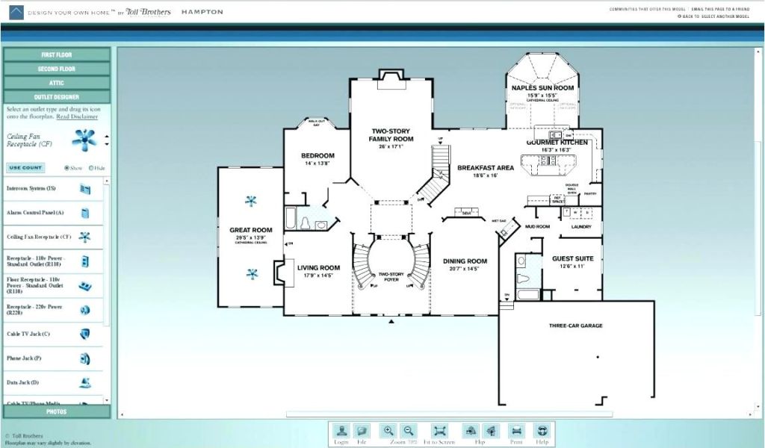Expand the First Floor section
Screen dimensions: 765x448
coord(57,55)
